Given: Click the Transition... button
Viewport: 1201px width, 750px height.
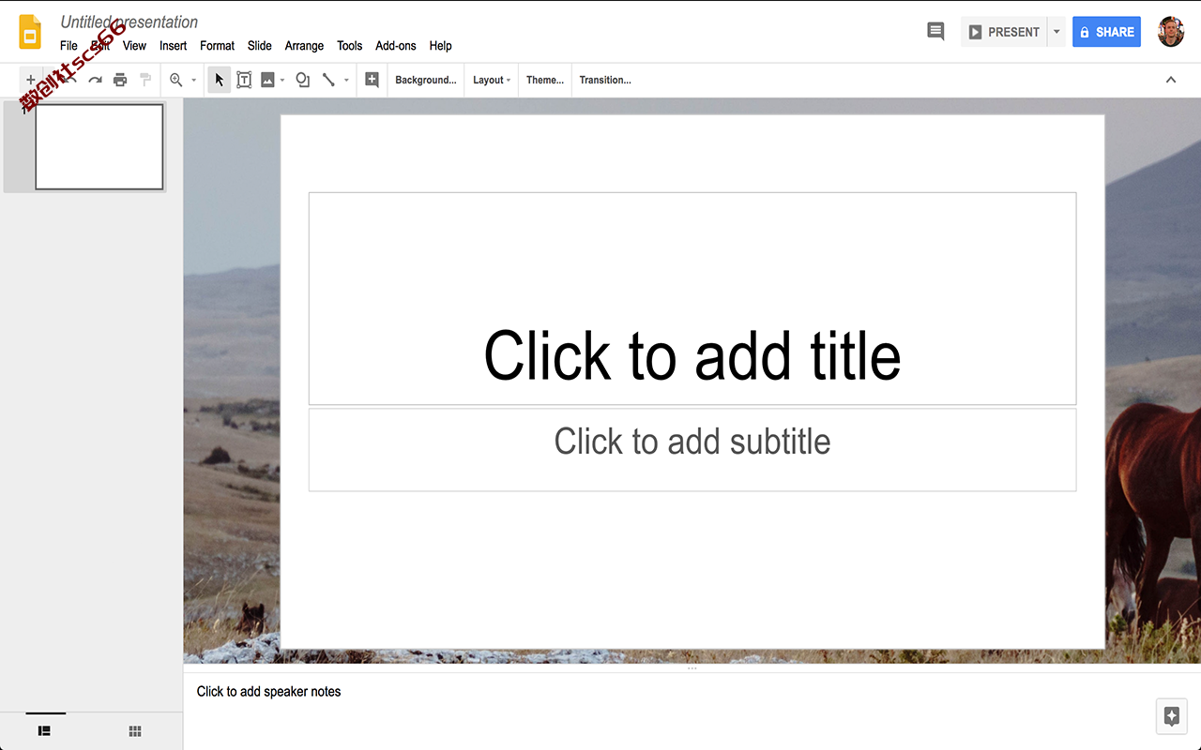Looking at the screenshot, I should coord(605,80).
